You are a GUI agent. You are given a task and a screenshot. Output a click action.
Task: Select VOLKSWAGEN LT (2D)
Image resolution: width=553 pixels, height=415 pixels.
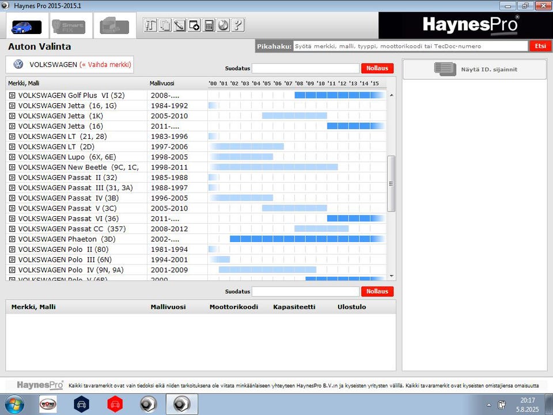point(56,146)
